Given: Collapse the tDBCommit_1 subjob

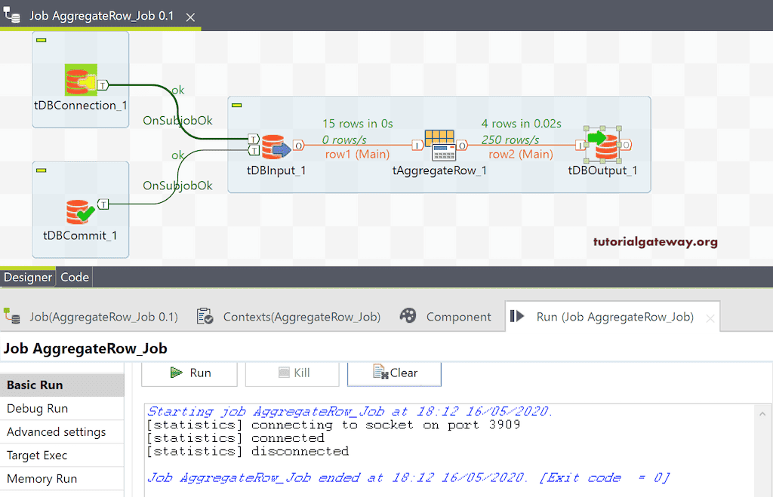Looking at the screenshot, I should pos(42,171).
